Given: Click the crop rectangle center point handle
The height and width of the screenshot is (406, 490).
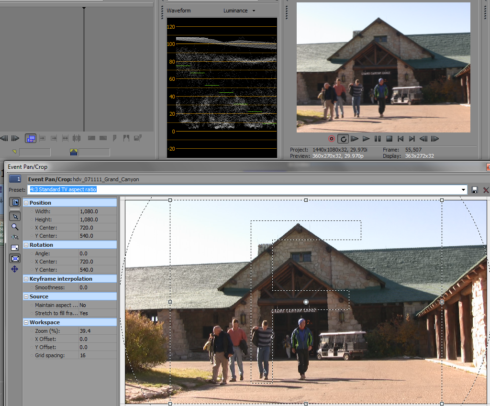Looking at the screenshot, I should click(306, 302).
